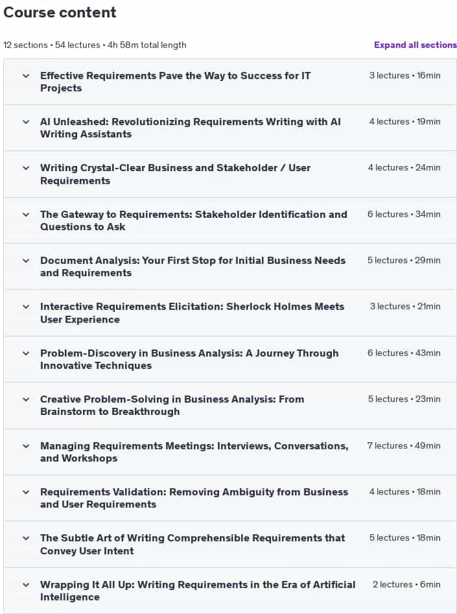This screenshot has height=614, width=457.
Task: Click chevron next to Document Analysis section
Action: coord(26,261)
